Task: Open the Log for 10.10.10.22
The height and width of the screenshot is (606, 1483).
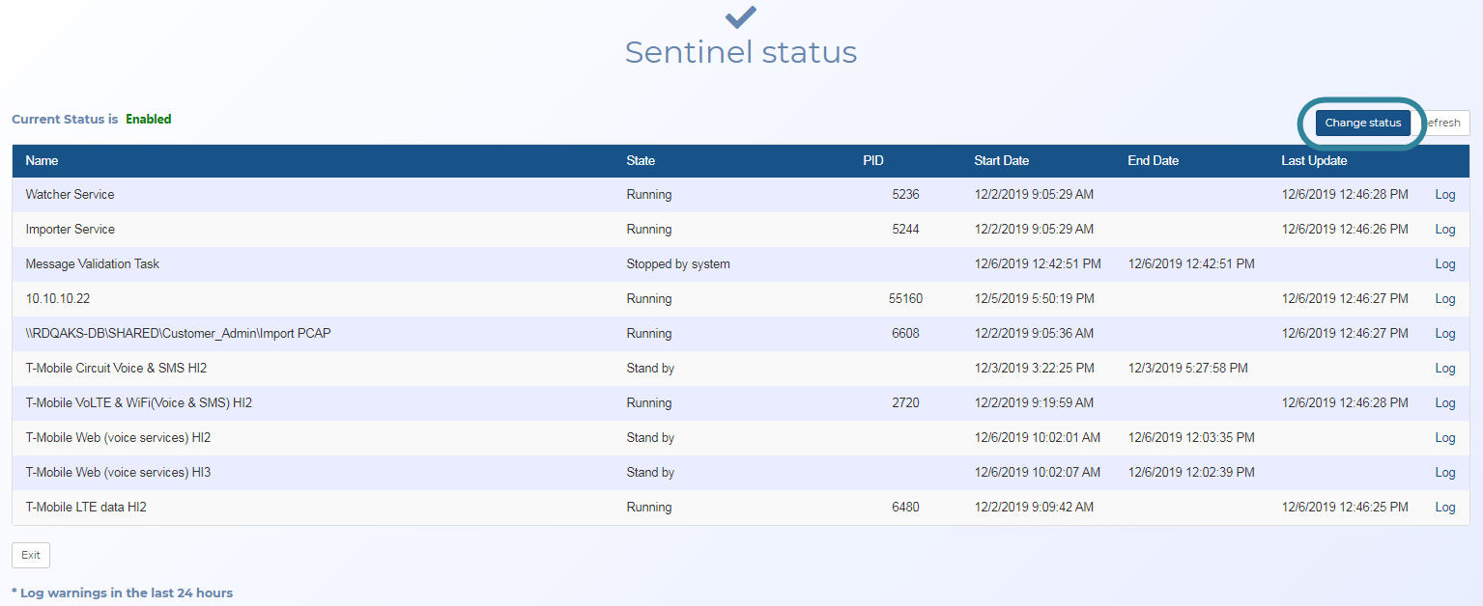Action: click(1444, 299)
